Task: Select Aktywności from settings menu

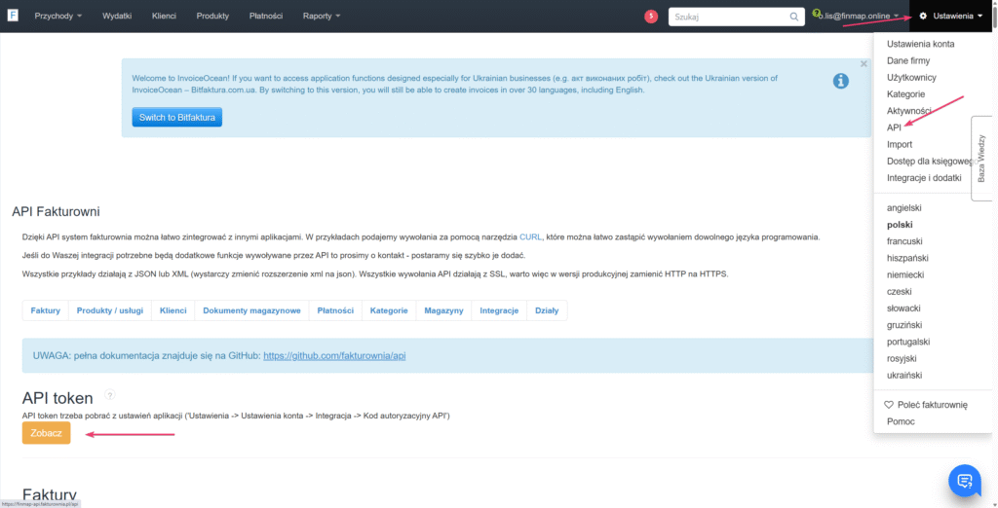Action: [909, 111]
